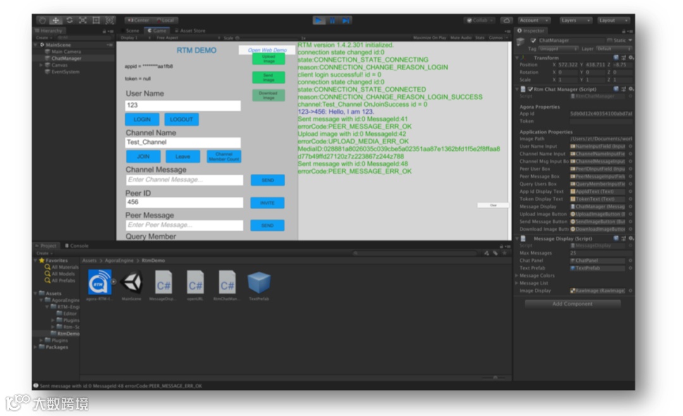Switch to the Asset Store tab
This screenshot has height=416, width=683.
190,30
